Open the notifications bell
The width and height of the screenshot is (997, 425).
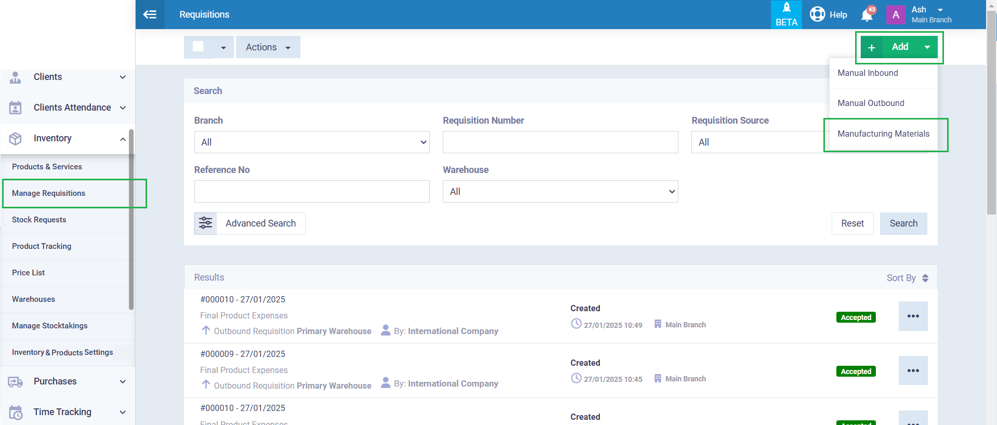[x=867, y=15]
